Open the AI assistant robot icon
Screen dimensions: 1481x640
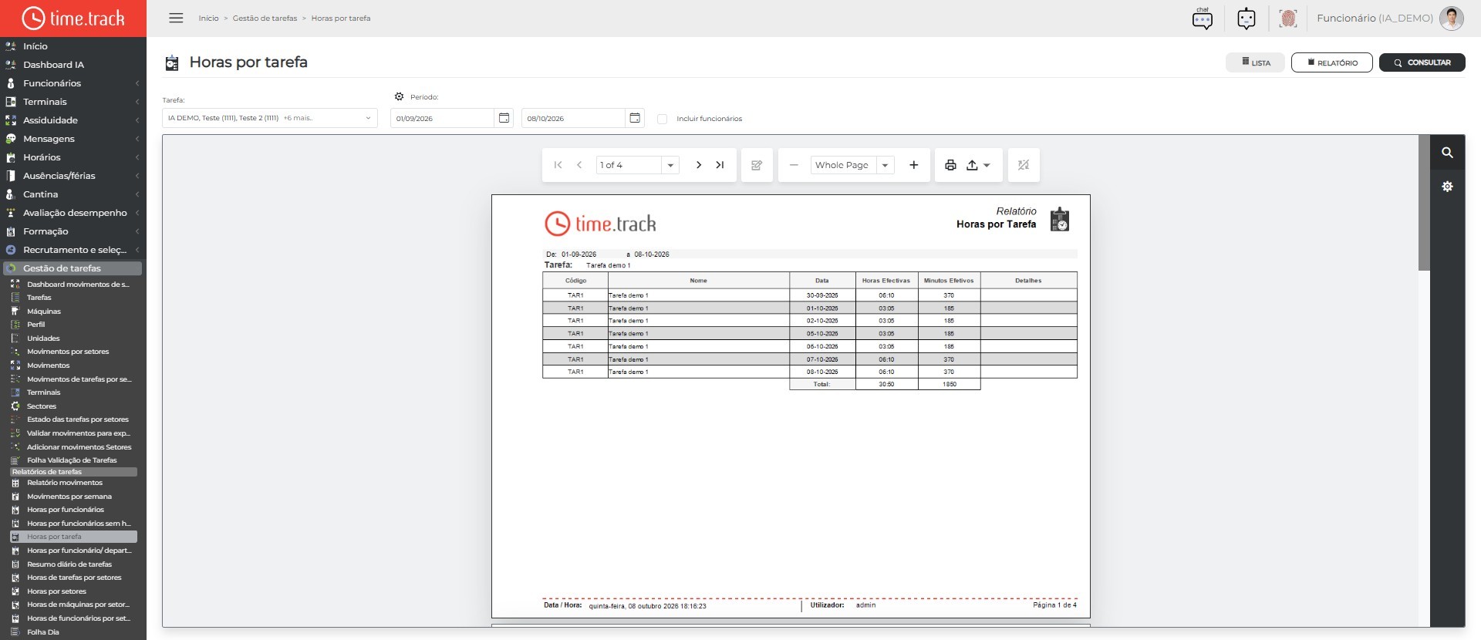click(1246, 19)
